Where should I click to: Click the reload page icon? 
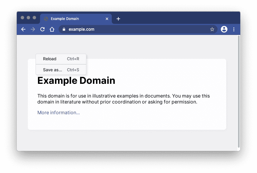pos(42,29)
